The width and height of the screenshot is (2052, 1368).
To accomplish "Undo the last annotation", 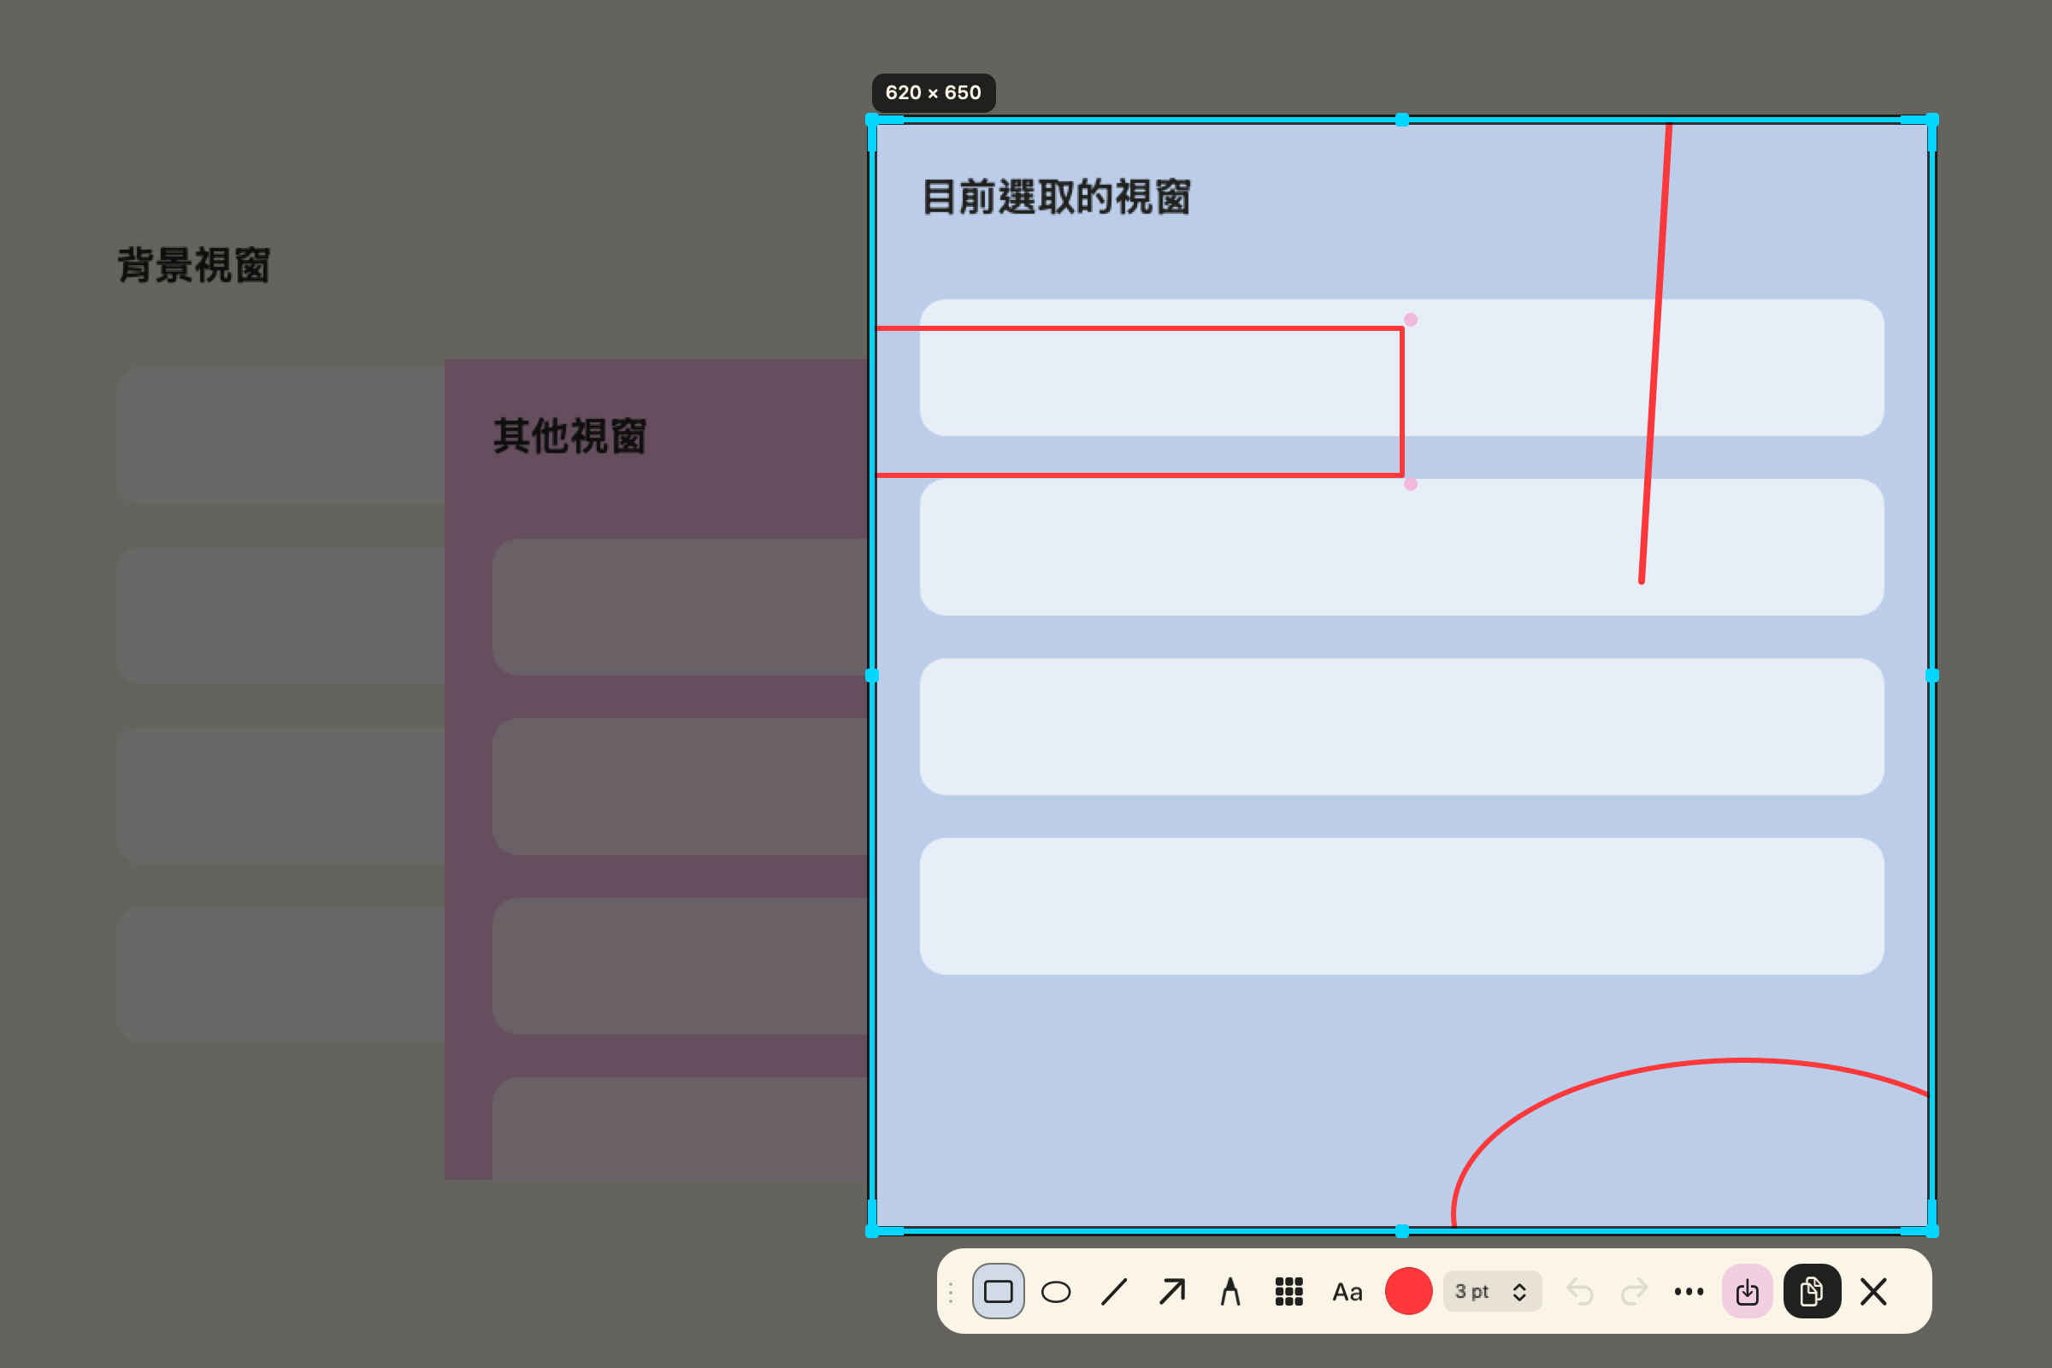I will tap(1579, 1291).
